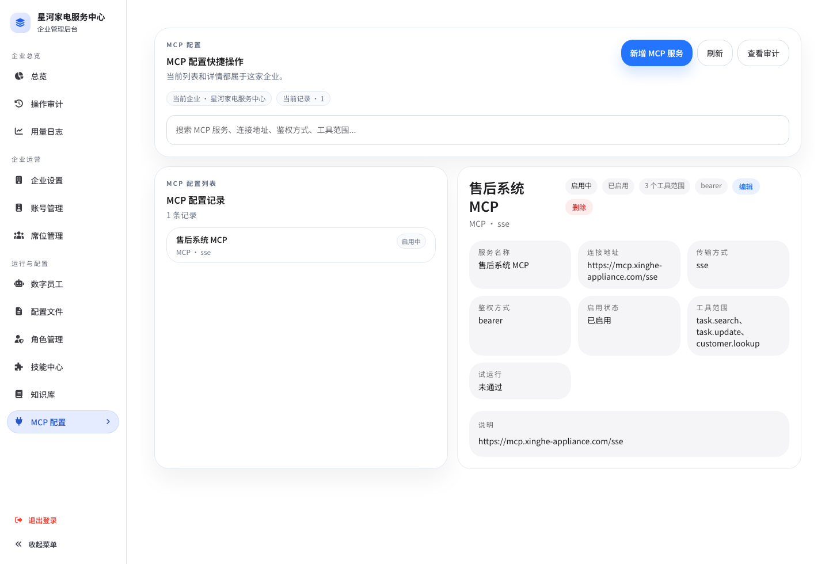
Task: Click the 编辑 button for 售后系统 MCP
Action: 746,186
